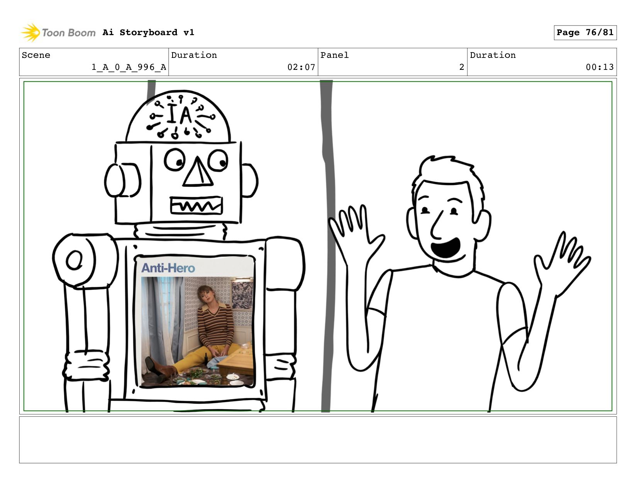Click the panel number '2'
The image size is (637, 492).
click(461, 67)
